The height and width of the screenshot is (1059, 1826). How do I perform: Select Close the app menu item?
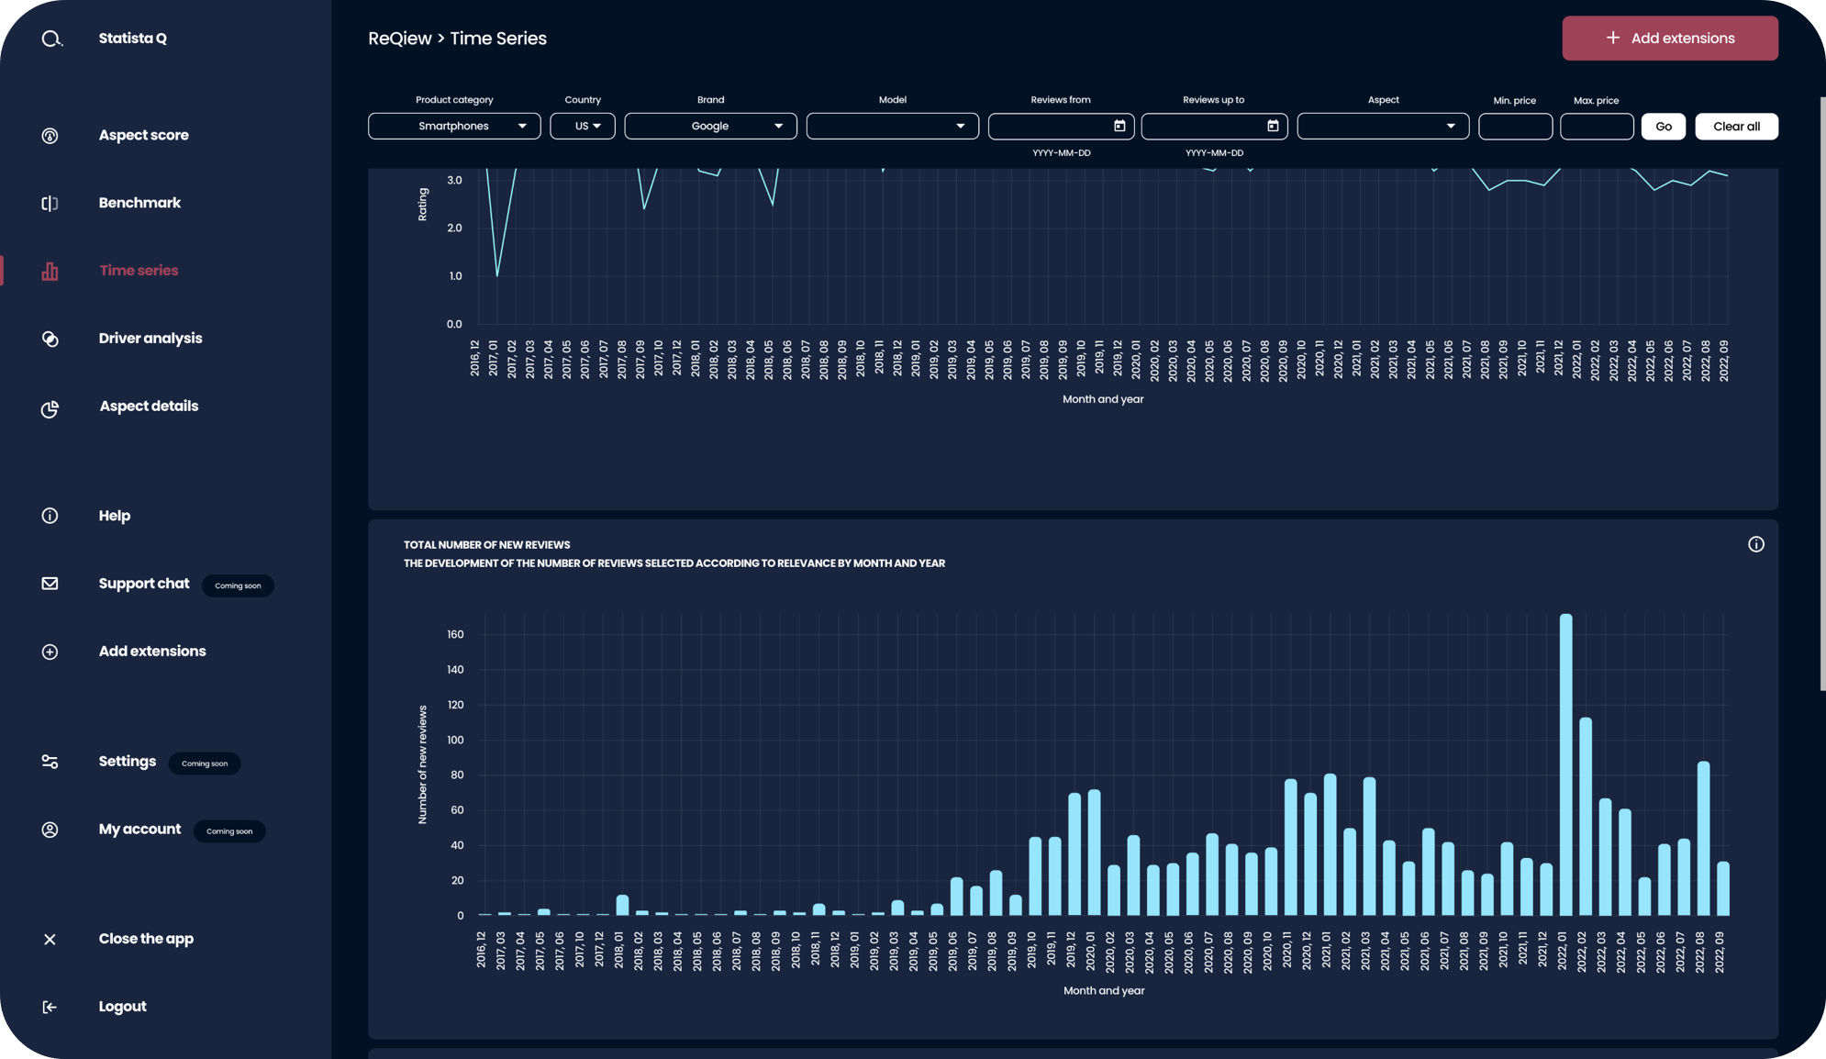146,939
